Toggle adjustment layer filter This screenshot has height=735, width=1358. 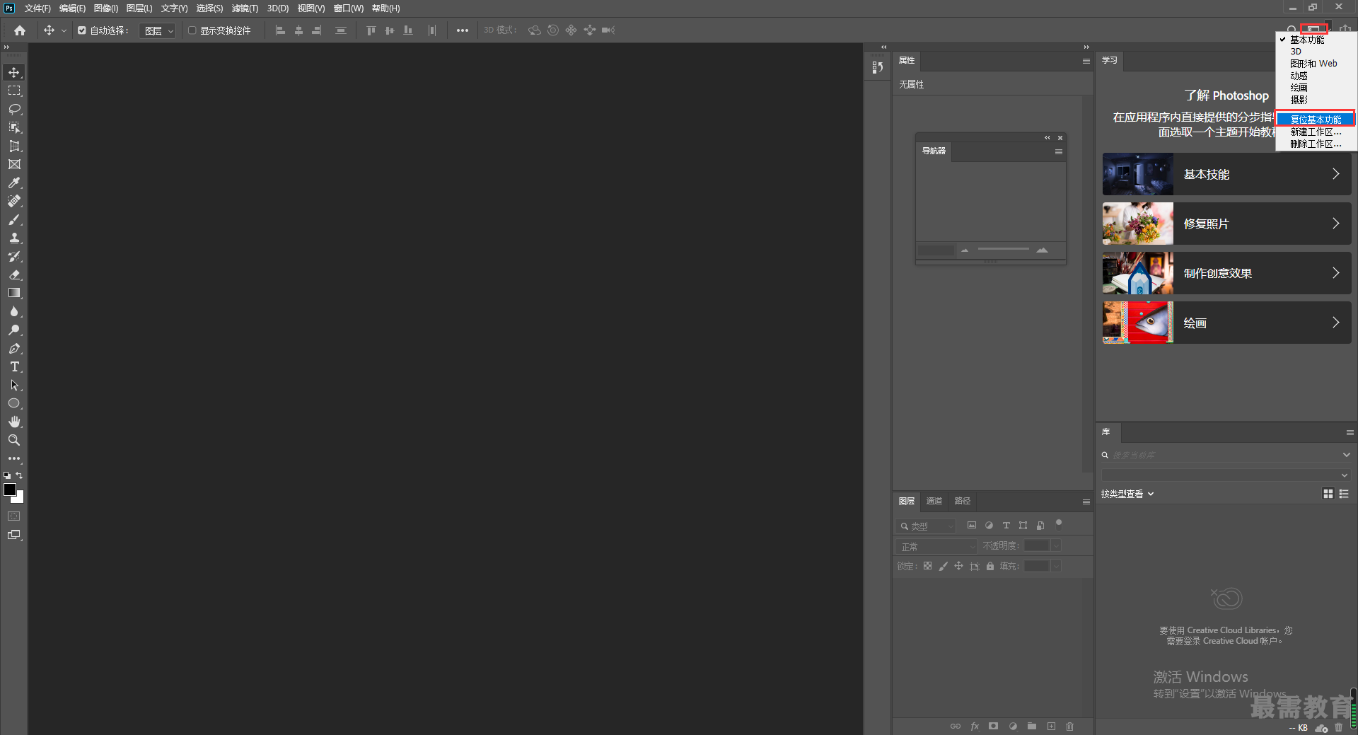989,526
